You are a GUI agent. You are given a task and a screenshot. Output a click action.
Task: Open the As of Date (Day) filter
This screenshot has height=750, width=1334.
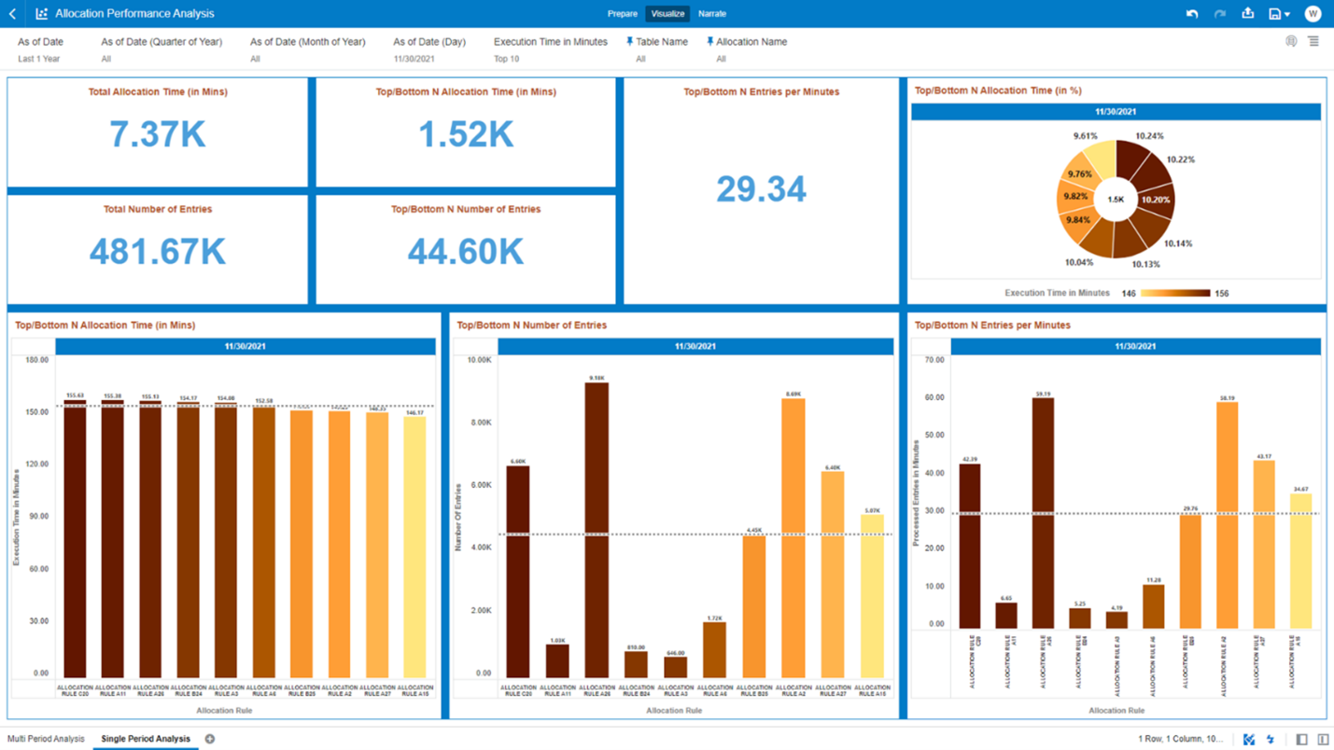coord(429,49)
